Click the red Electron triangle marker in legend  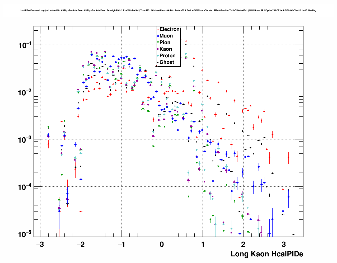(158, 29)
